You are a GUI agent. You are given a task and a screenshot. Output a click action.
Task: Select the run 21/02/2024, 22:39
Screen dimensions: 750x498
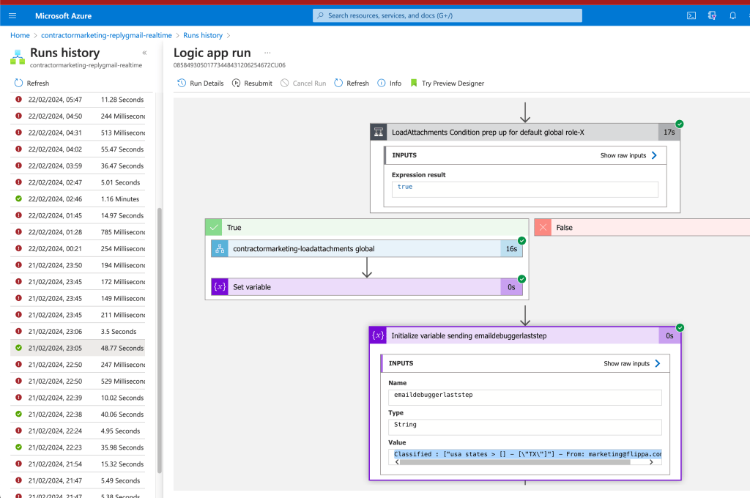[x=78, y=398]
